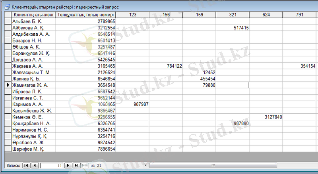Click passport number 9874542
Image resolution: width=318 pixels, height=174 pixels.
point(85,142)
